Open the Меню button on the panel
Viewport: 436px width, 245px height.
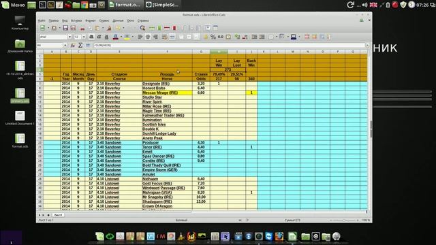[x=14, y=5]
